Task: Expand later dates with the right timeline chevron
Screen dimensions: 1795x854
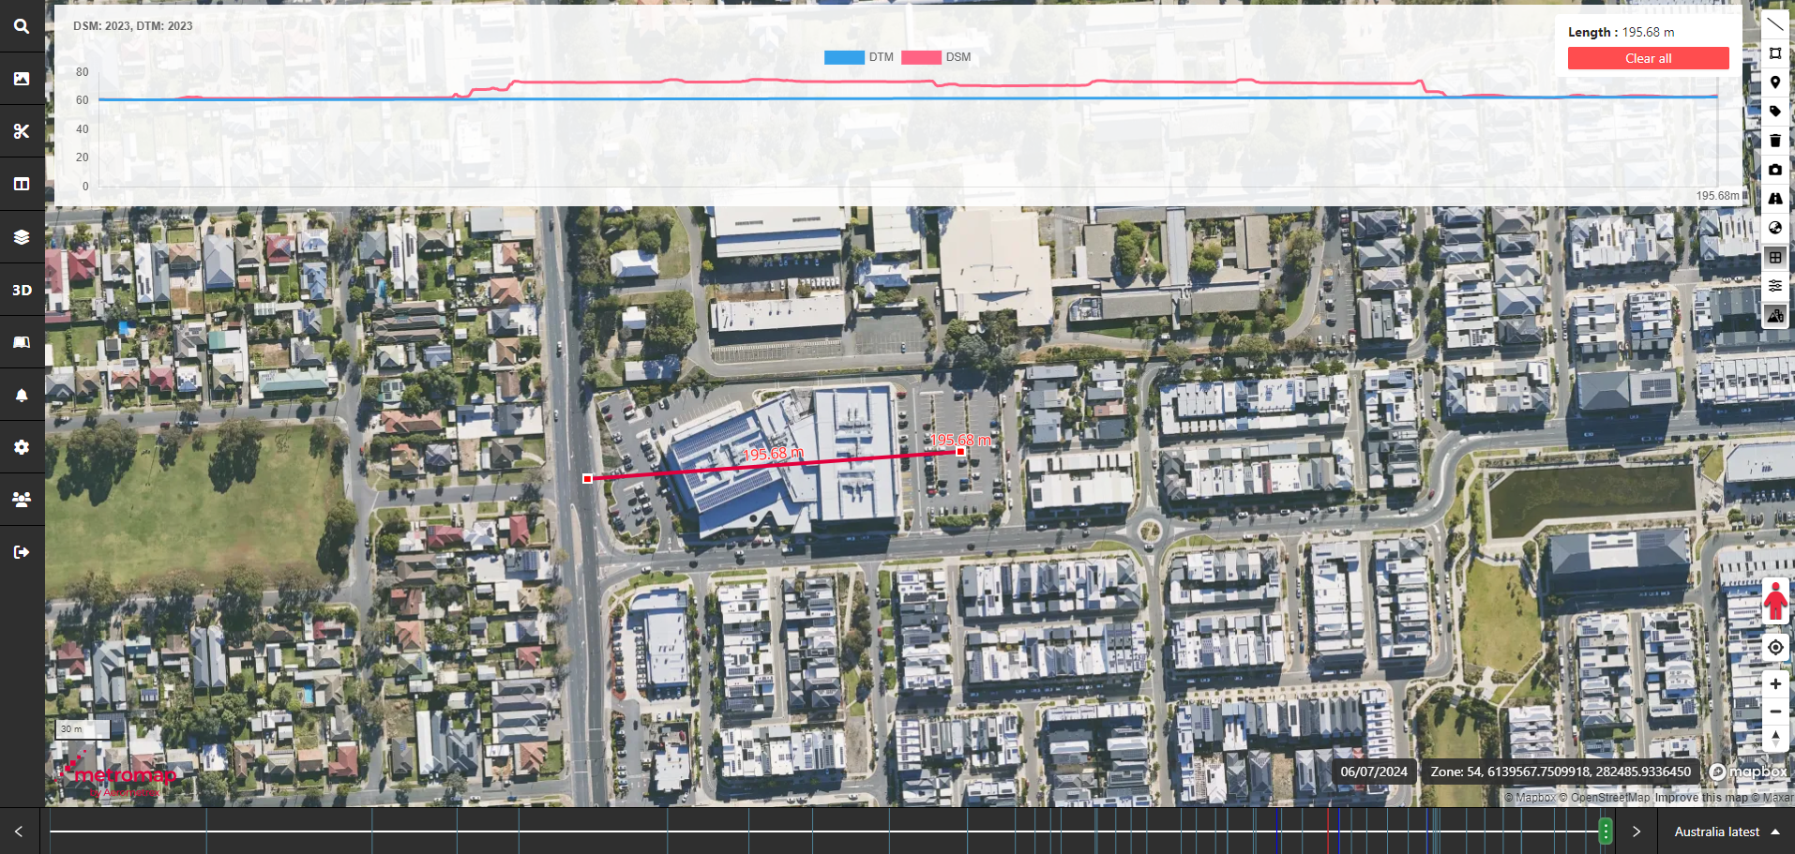Action: coord(1636,831)
